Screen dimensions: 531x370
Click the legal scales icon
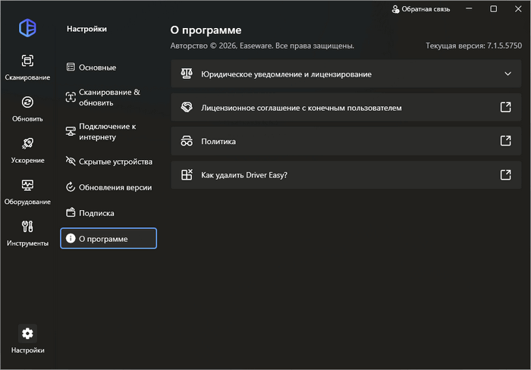187,74
